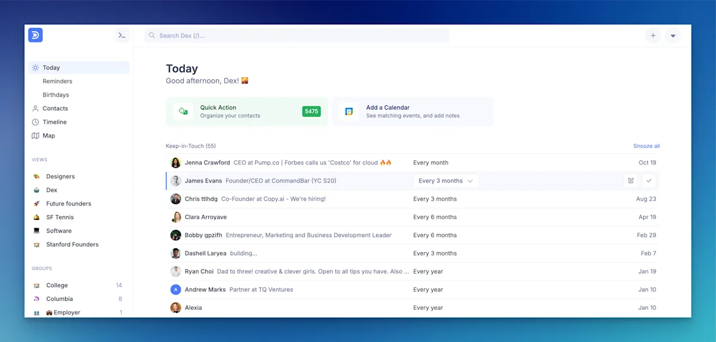This screenshot has width=716, height=342.
Task: Snooze James Evans with alarm icon
Action: [x=631, y=181]
